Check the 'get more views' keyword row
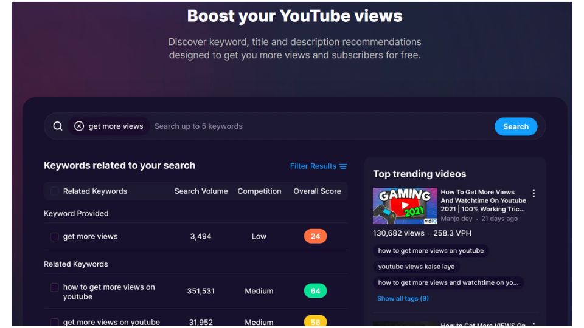584x328 pixels. 54,236
